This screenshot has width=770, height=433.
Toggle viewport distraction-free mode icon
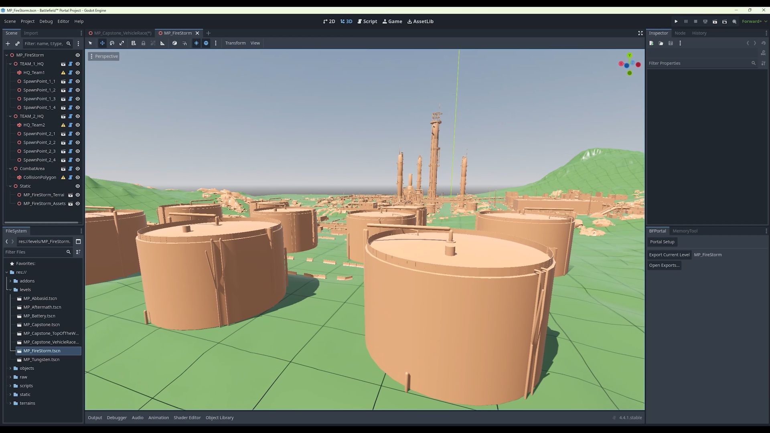pyautogui.click(x=640, y=33)
